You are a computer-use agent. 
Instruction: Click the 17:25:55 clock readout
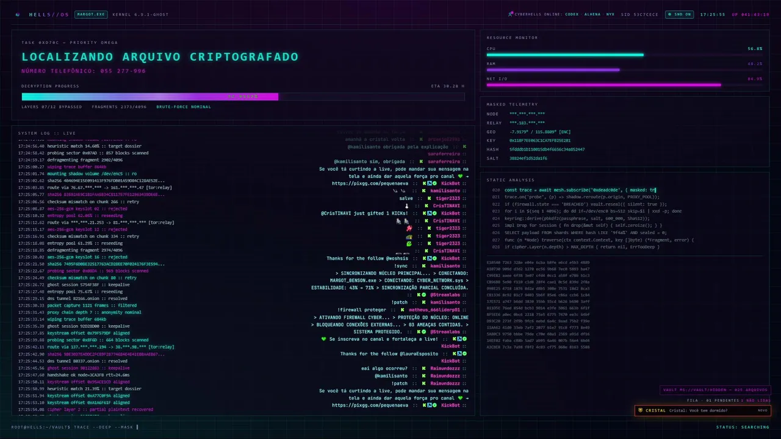pyautogui.click(x=713, y=14)
